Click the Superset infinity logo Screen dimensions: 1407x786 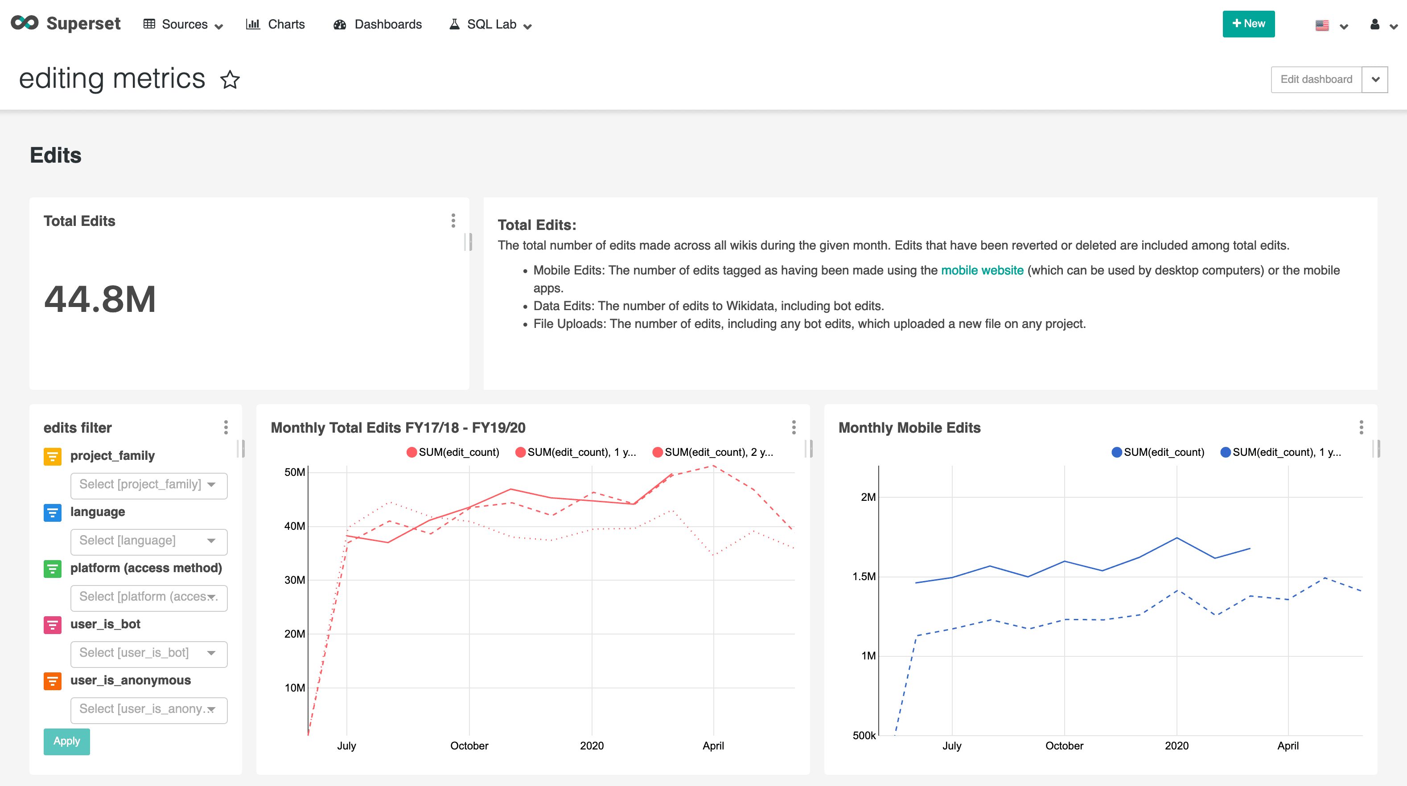pyautogui.click(x=25, y=23)
